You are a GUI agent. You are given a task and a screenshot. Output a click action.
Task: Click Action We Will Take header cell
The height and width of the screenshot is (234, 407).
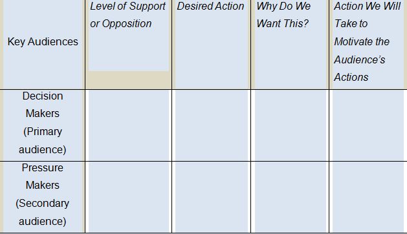pyautogui.click(x=368, y=45)
